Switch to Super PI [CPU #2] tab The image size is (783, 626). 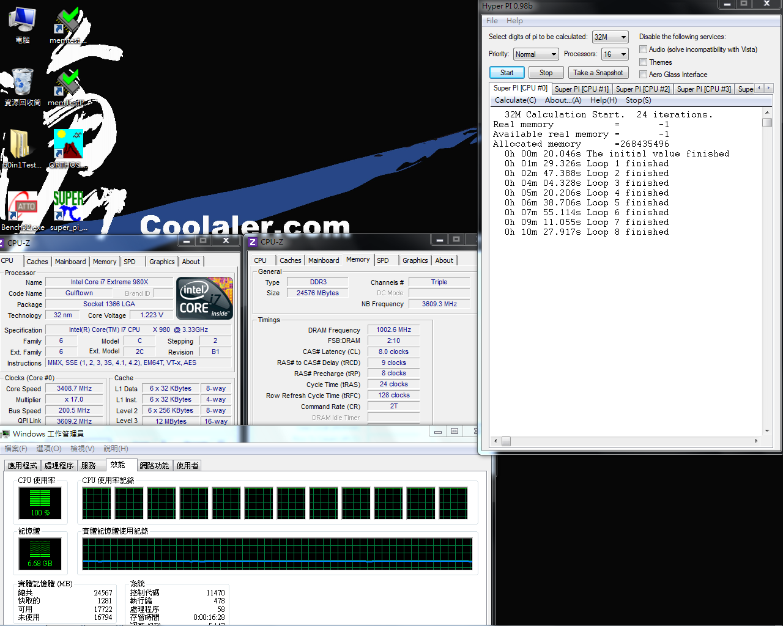click(x=642, y=89)
